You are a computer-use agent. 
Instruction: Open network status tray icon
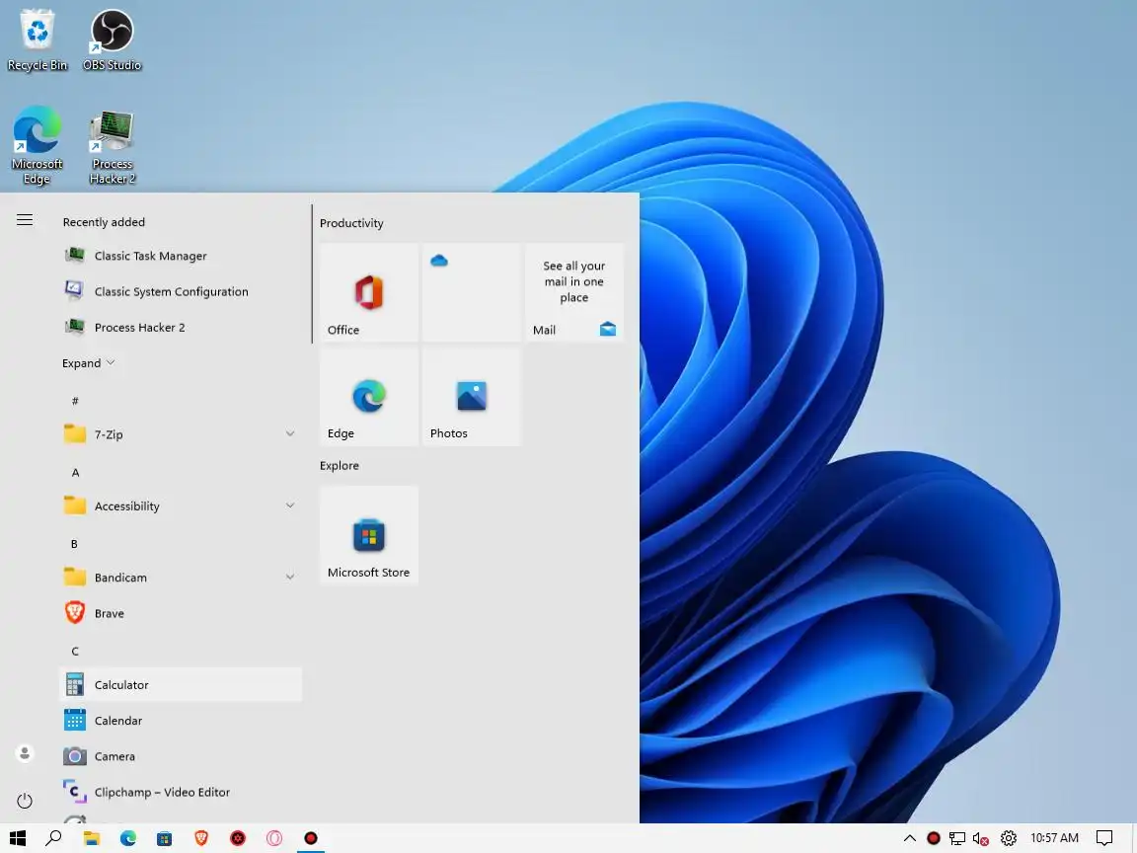tap(957, 838)
